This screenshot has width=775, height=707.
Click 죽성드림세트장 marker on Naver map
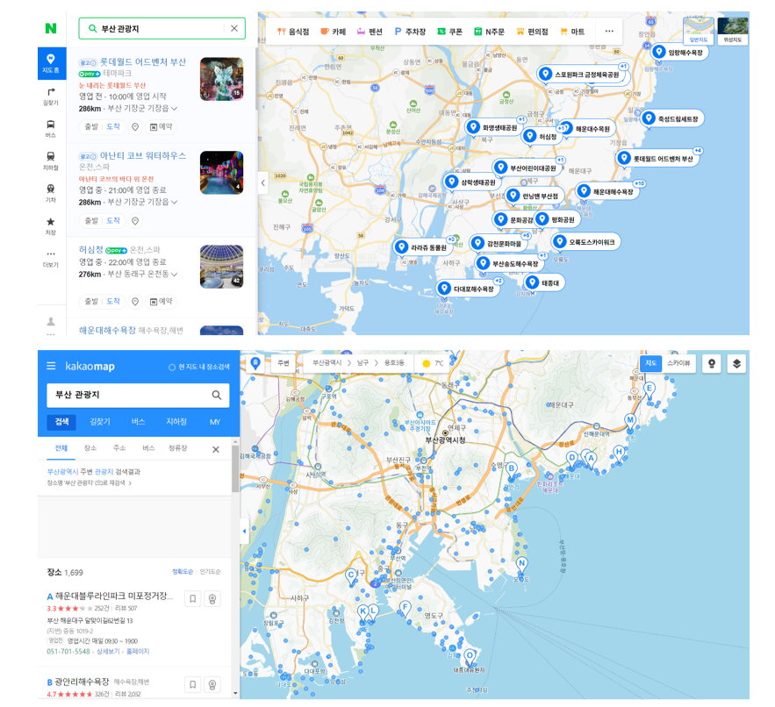click(x=672, y=118)
